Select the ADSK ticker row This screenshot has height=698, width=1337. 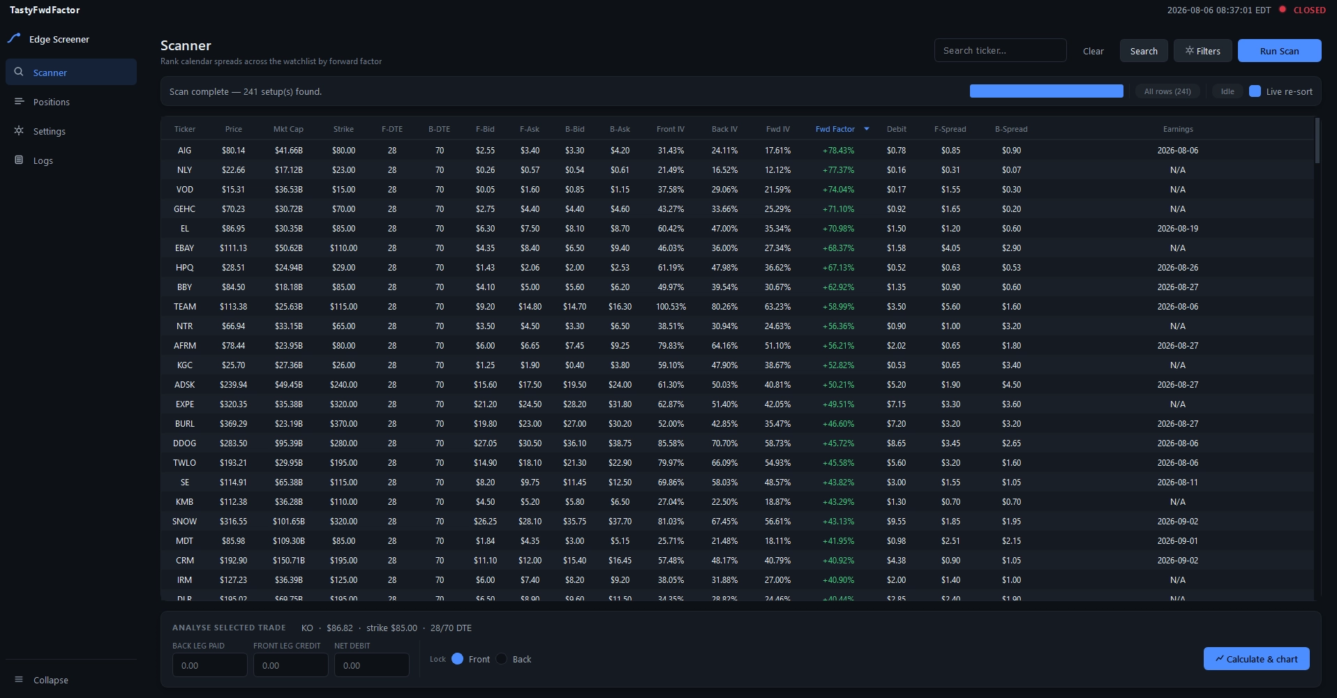(738, 384)
